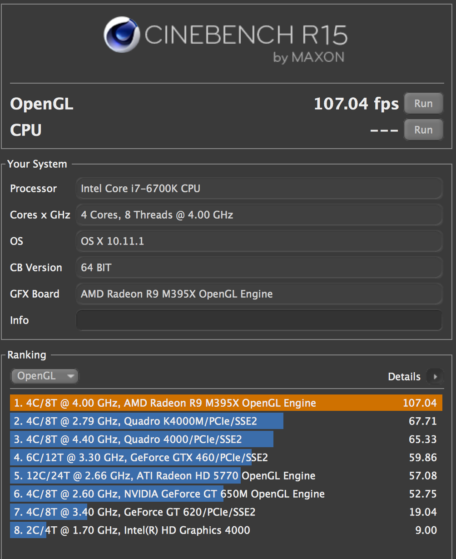Click the score 9.00 in ranking
Viewport: 456px width, 559px height.
[x=426, y=530]
